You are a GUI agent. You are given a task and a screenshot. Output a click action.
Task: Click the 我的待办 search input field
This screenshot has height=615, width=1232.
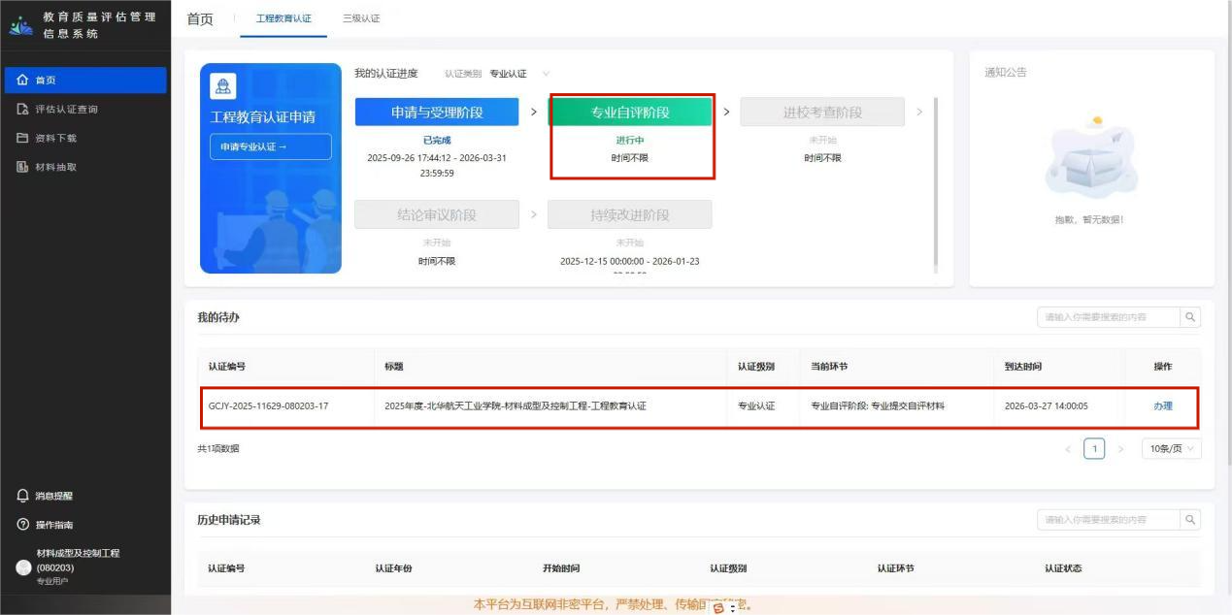tap(1108, 317)
